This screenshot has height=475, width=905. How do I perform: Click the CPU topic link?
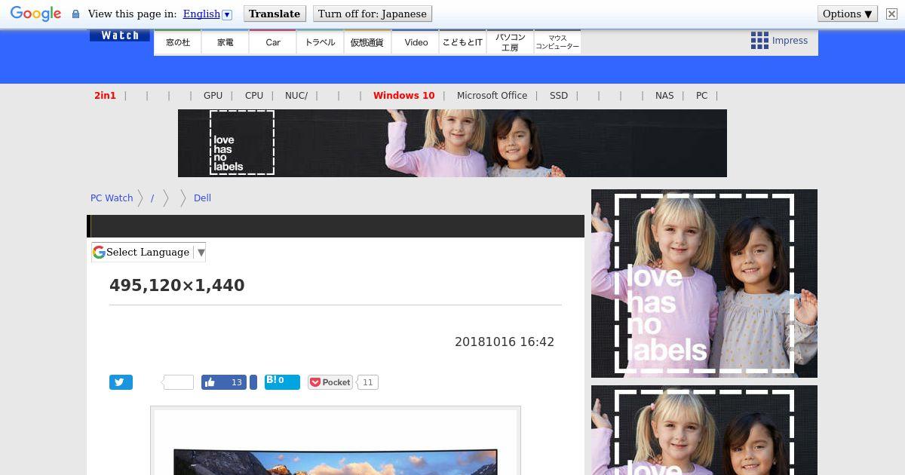pos(254,96)
